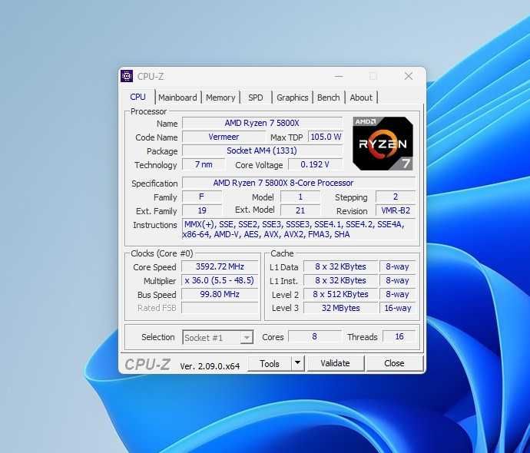Click the Specification field text
Image resolution: width=530 pixels, height=453 pixels.
[299, 183]
